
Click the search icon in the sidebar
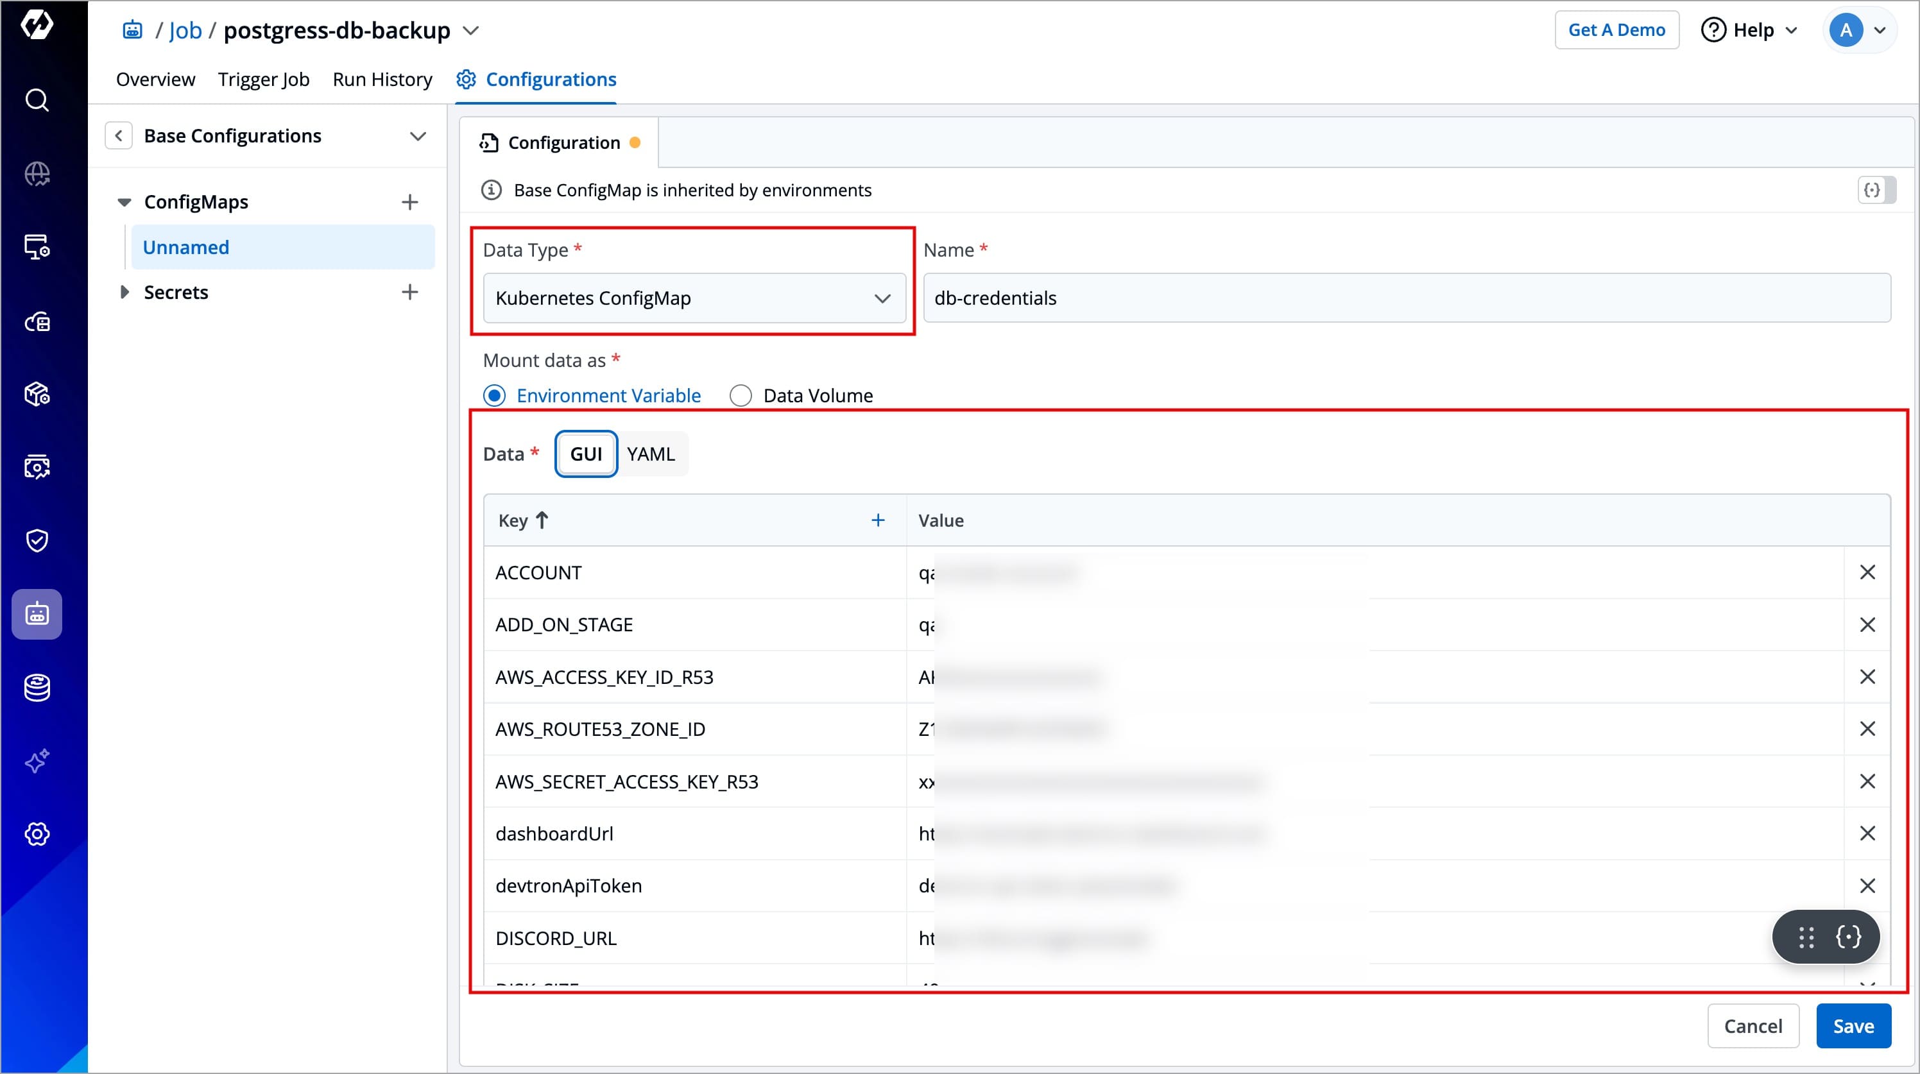pyautogui.click(x=37, y=100)
